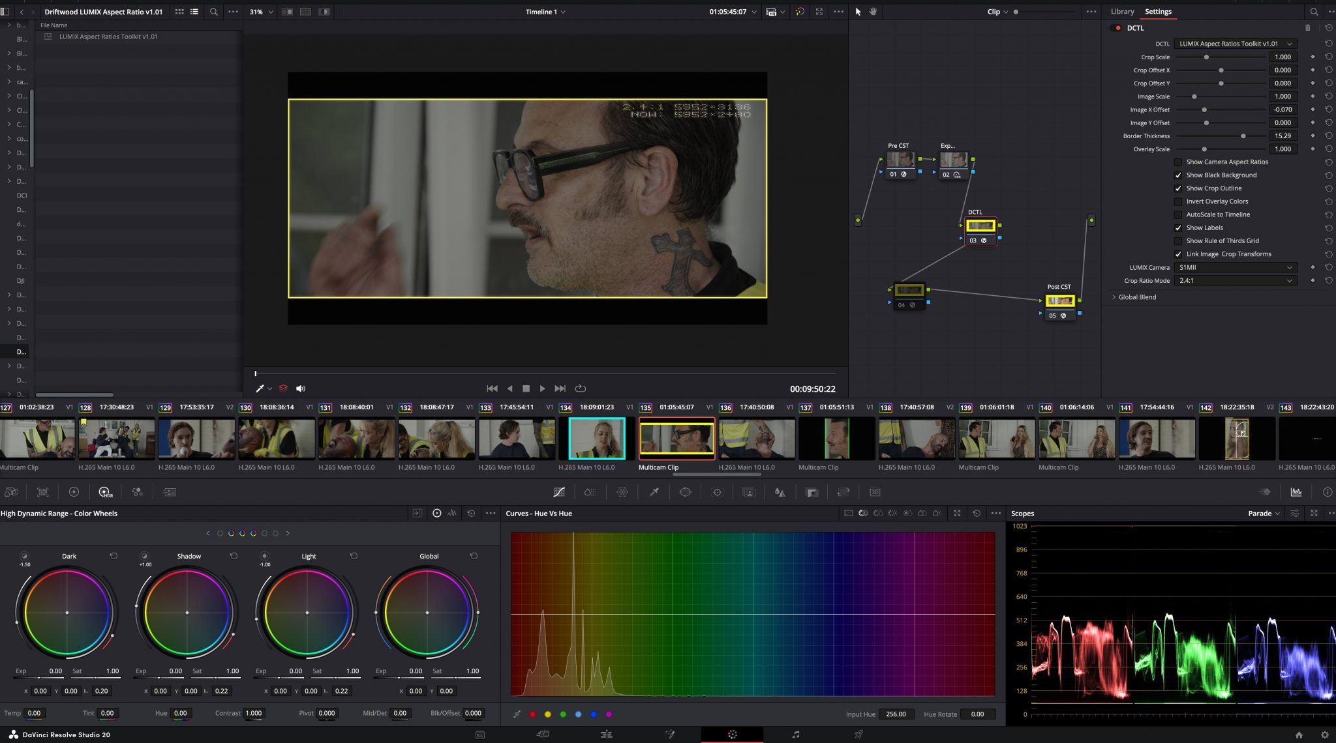Screen dimensions: 1336x743
Task: Open the Parade scope selector
Action: [1263, 513]
